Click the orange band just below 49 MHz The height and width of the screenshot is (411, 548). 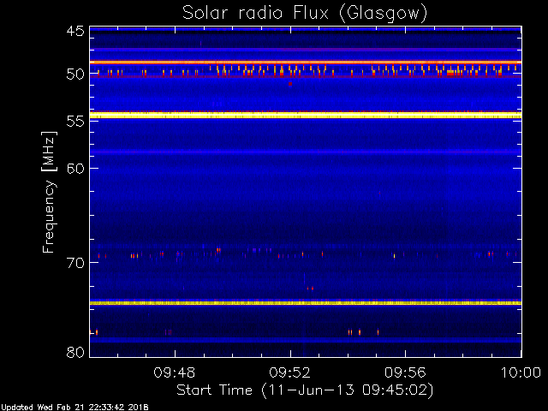click(x=306, y=63)
